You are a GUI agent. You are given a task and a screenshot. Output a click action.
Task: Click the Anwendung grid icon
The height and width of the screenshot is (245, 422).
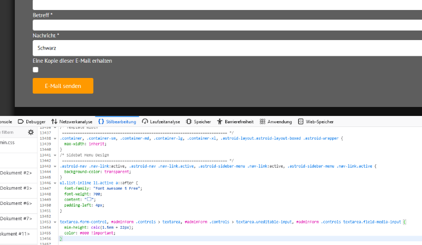pyautogui.click(x=262, y=122)
